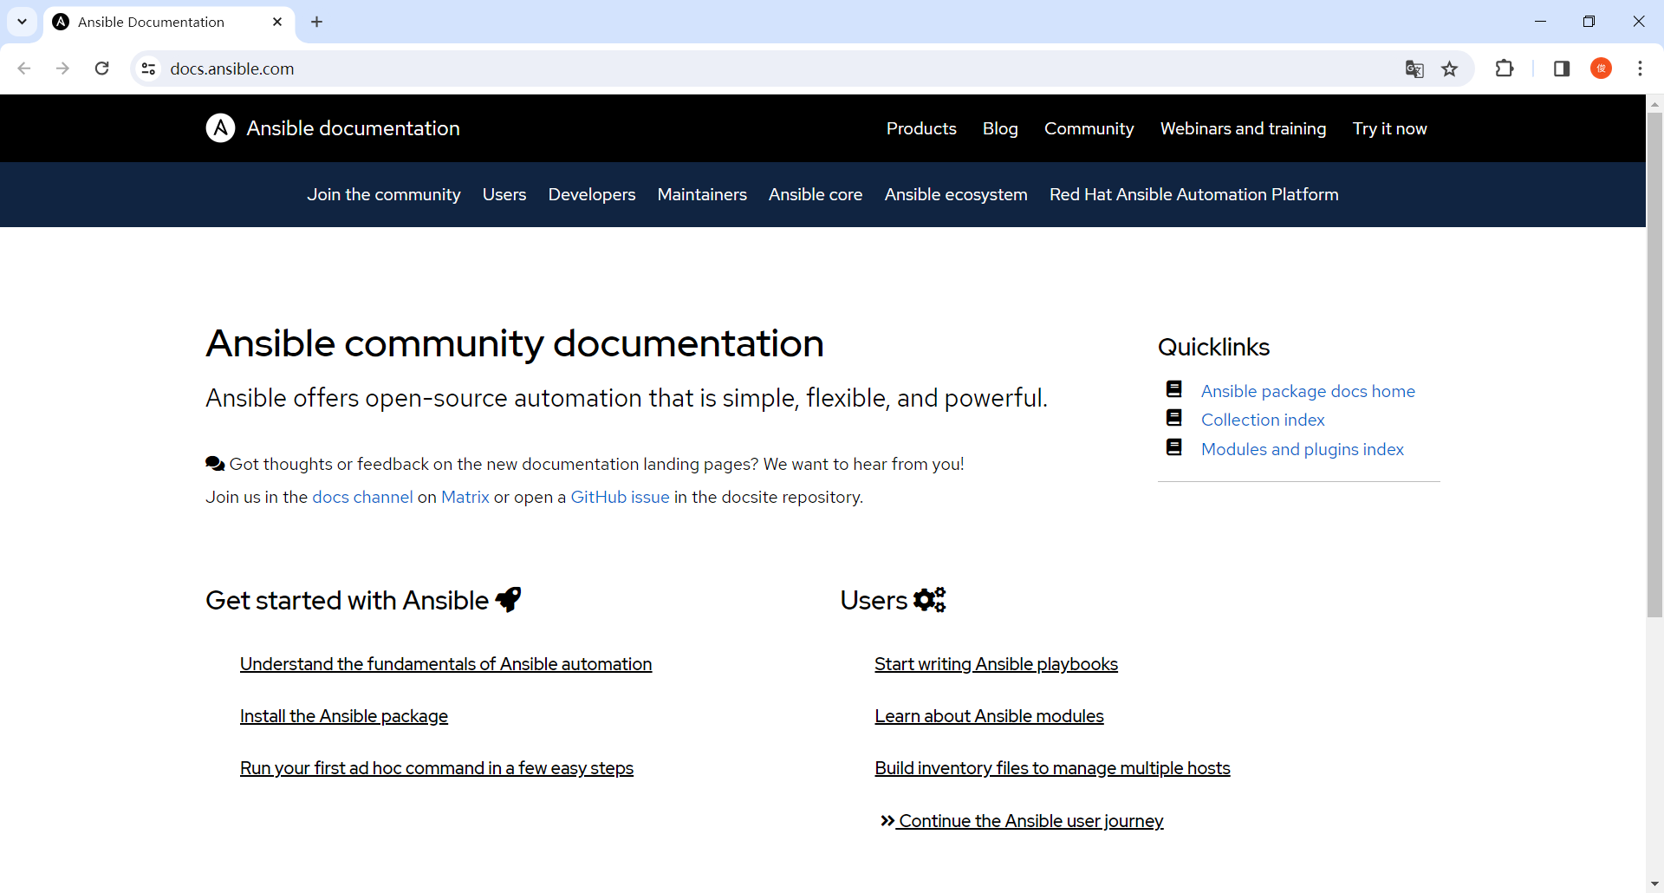Screen dimensions: 1664x893
Task: Open the GitHub issue link
Action: click(620, 497)
